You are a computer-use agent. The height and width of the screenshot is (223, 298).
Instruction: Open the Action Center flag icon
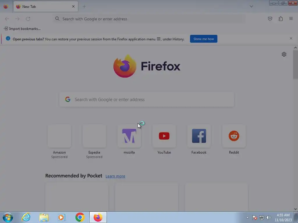point(255,217)
